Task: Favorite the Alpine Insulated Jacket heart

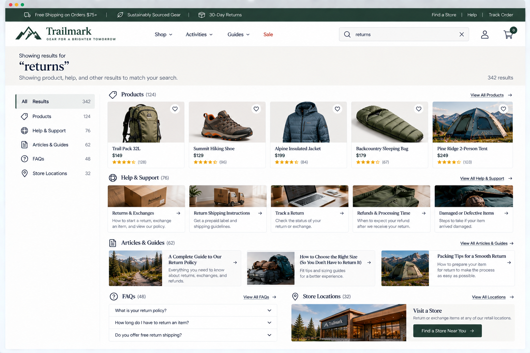Action: tap(337, 109)
